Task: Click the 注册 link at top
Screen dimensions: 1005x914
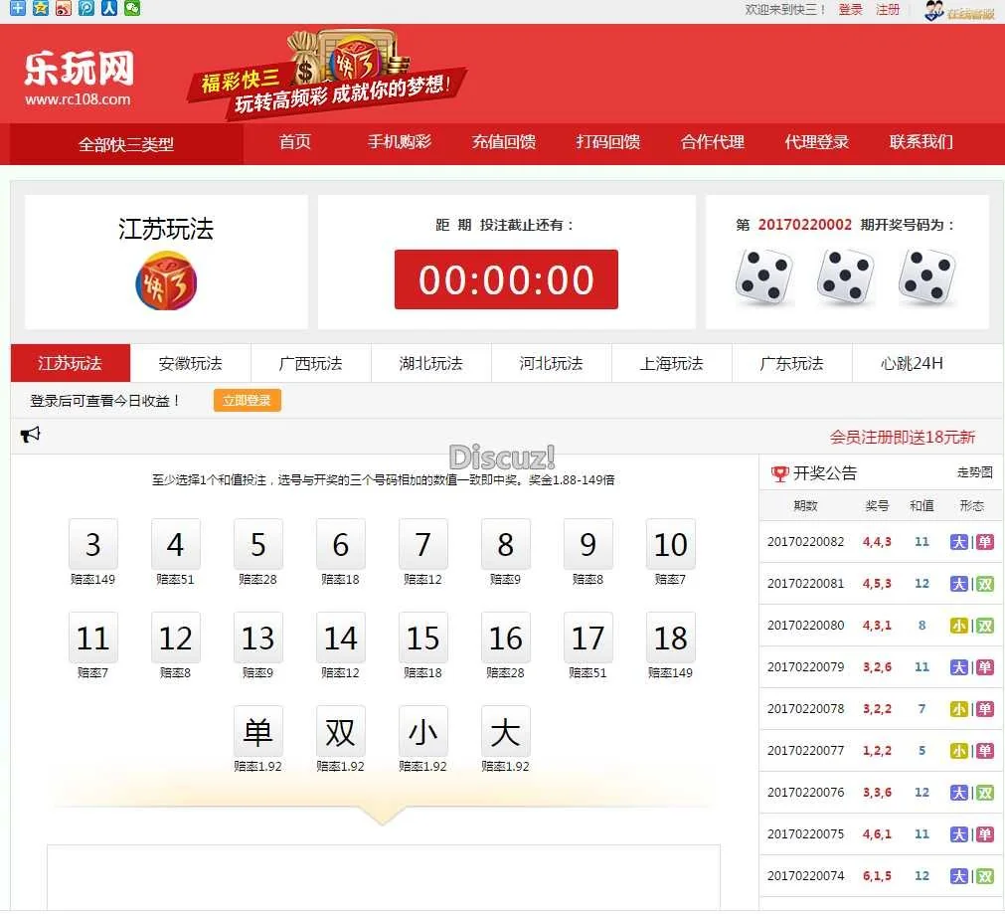Action: coord(887,10)
